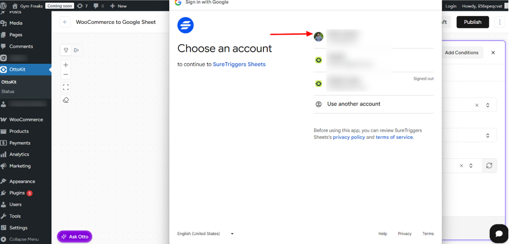Click the fit to screen icon
The width and height of the screenshot is (510, 244).
[x=66, y=87]
